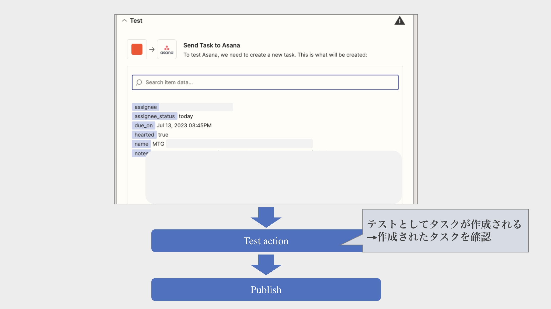Click the warning triangle icon

pos(399,21)
